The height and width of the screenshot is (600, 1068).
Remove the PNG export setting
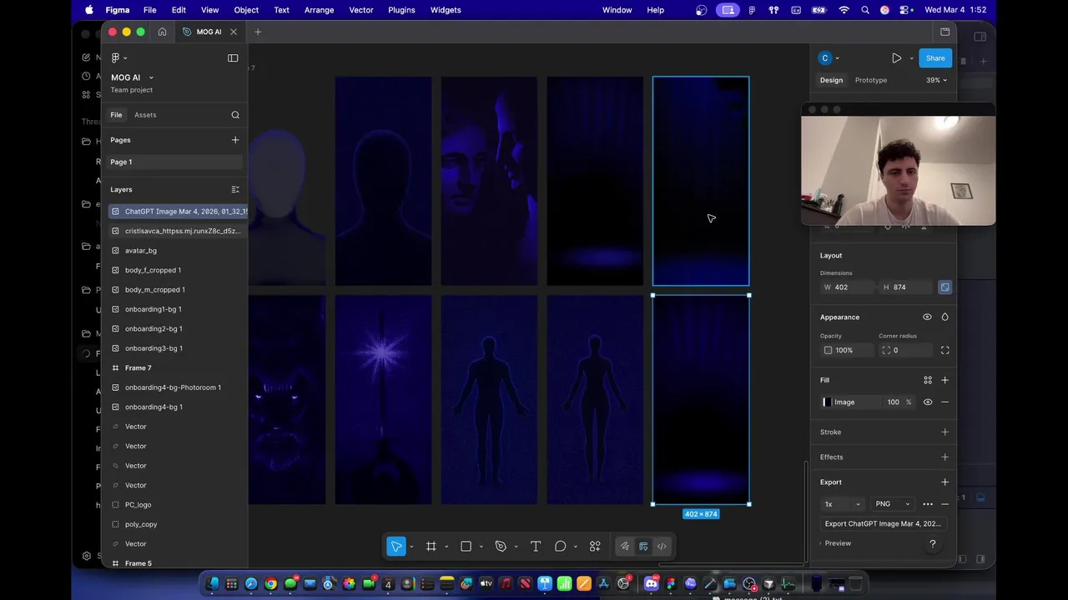[945, 504]
